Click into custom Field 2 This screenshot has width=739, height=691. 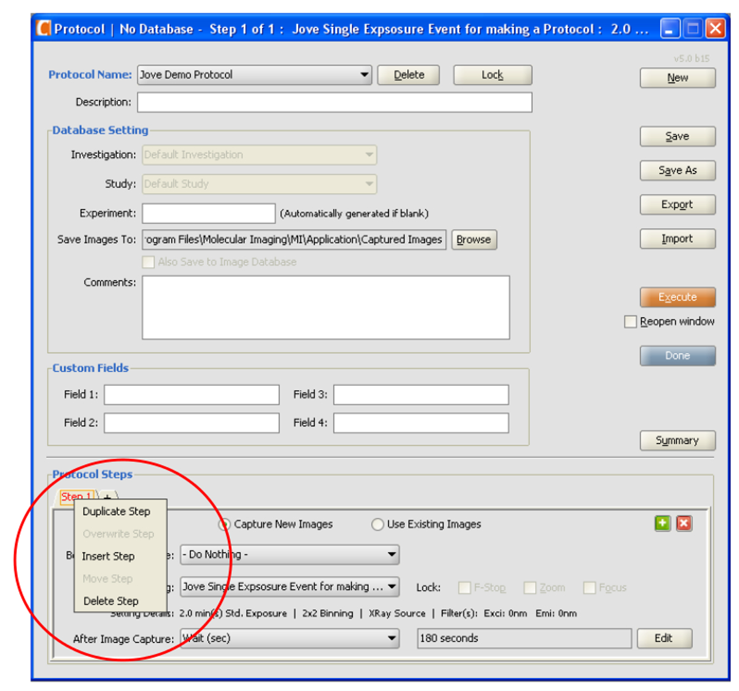coord(192,423)
